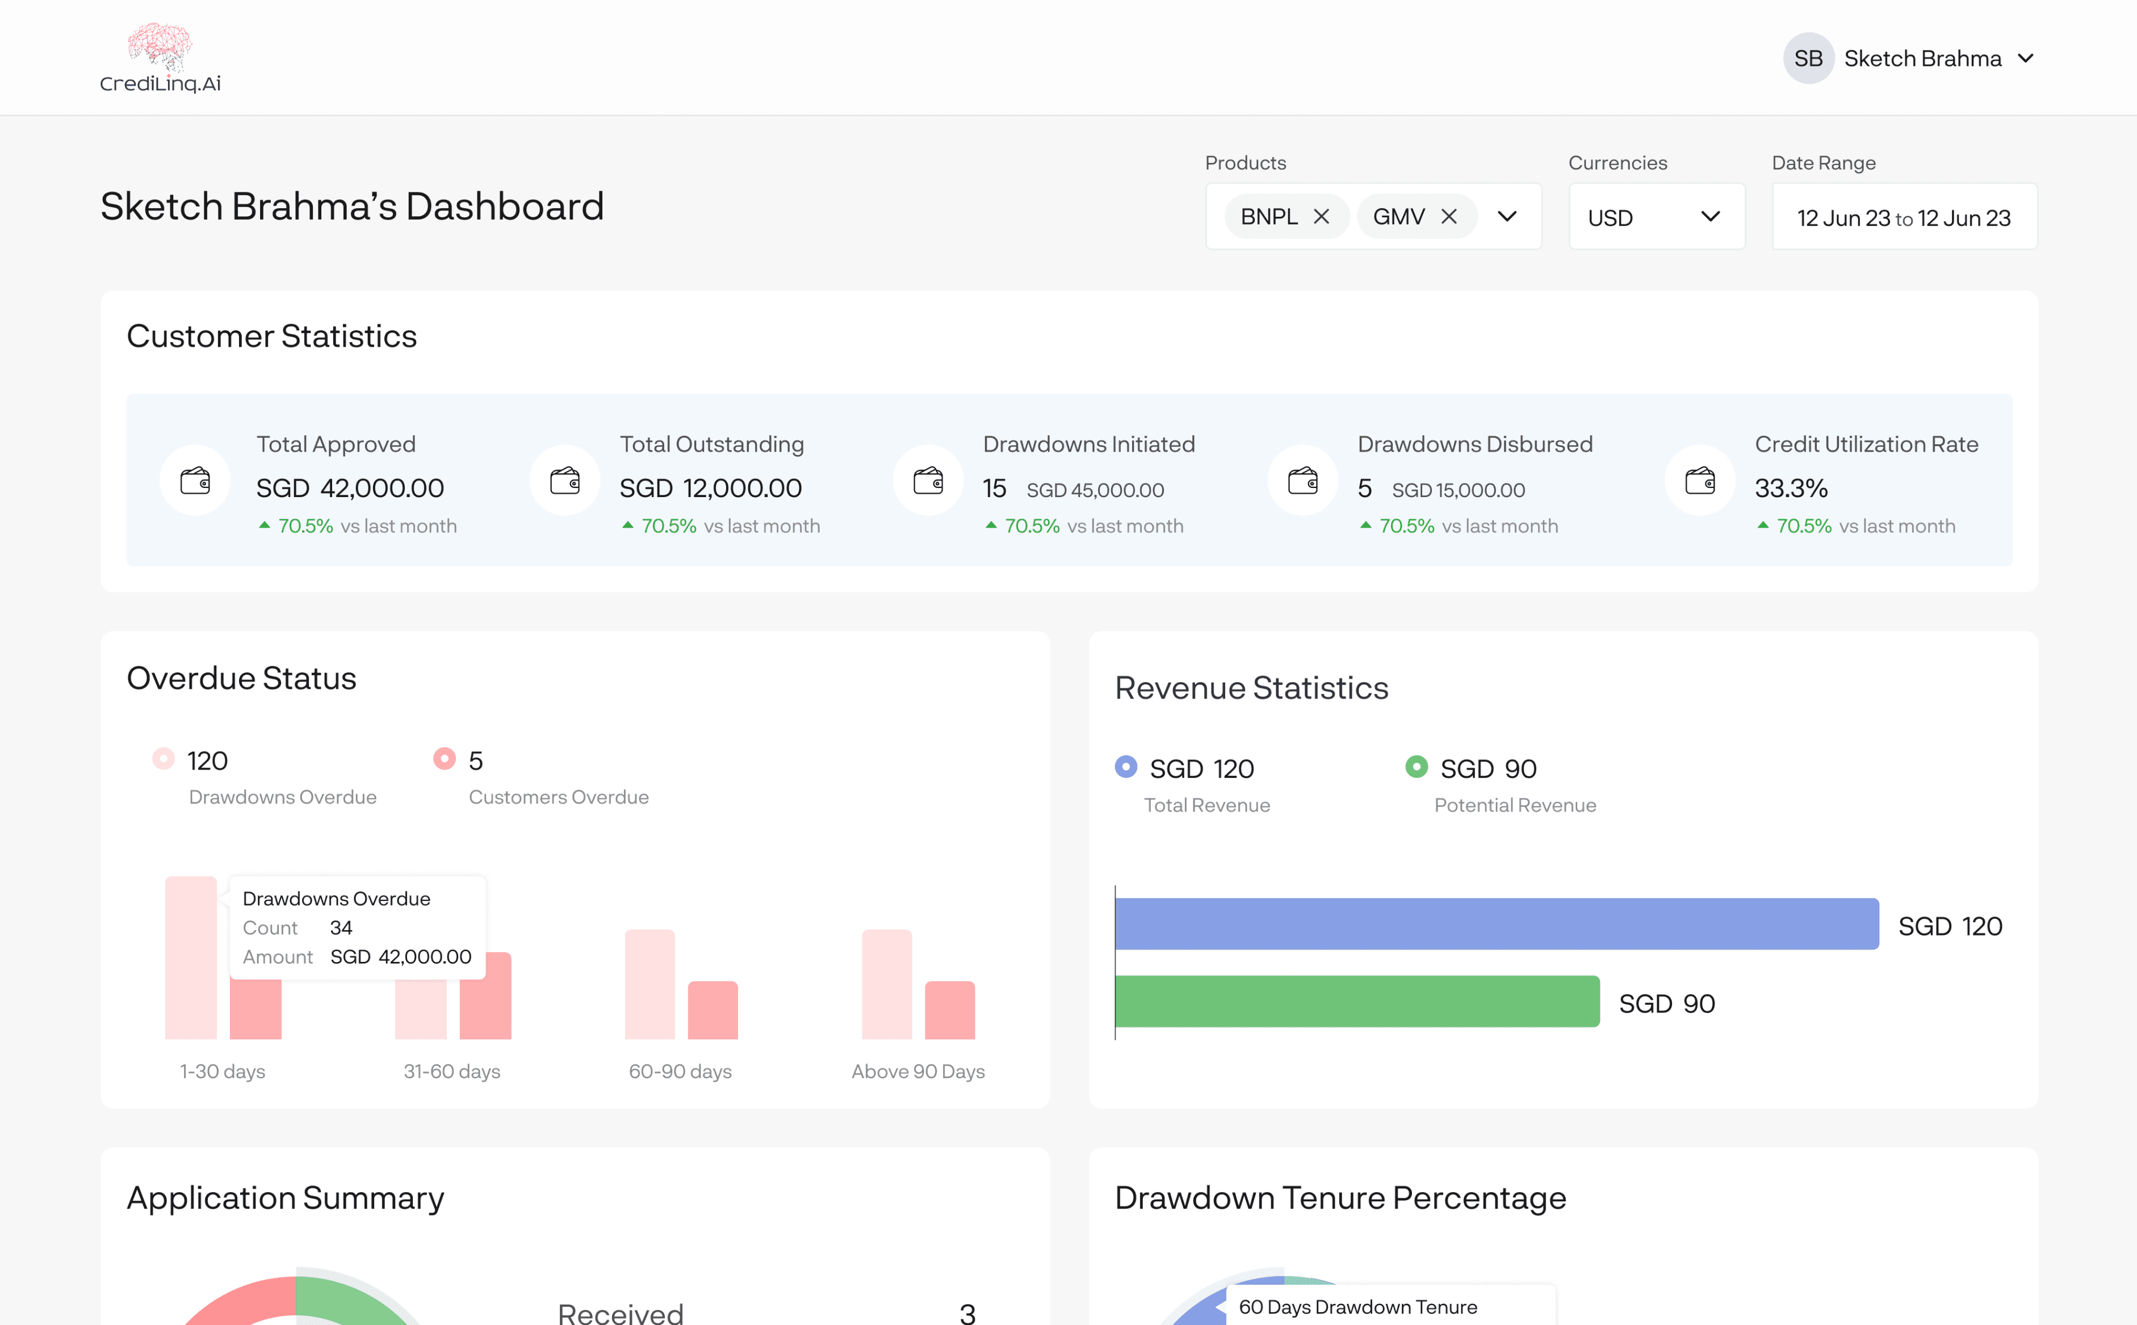Click the Total Approved wallet icon
The width and height of the screenshot is (2137, 1325).
195,480
